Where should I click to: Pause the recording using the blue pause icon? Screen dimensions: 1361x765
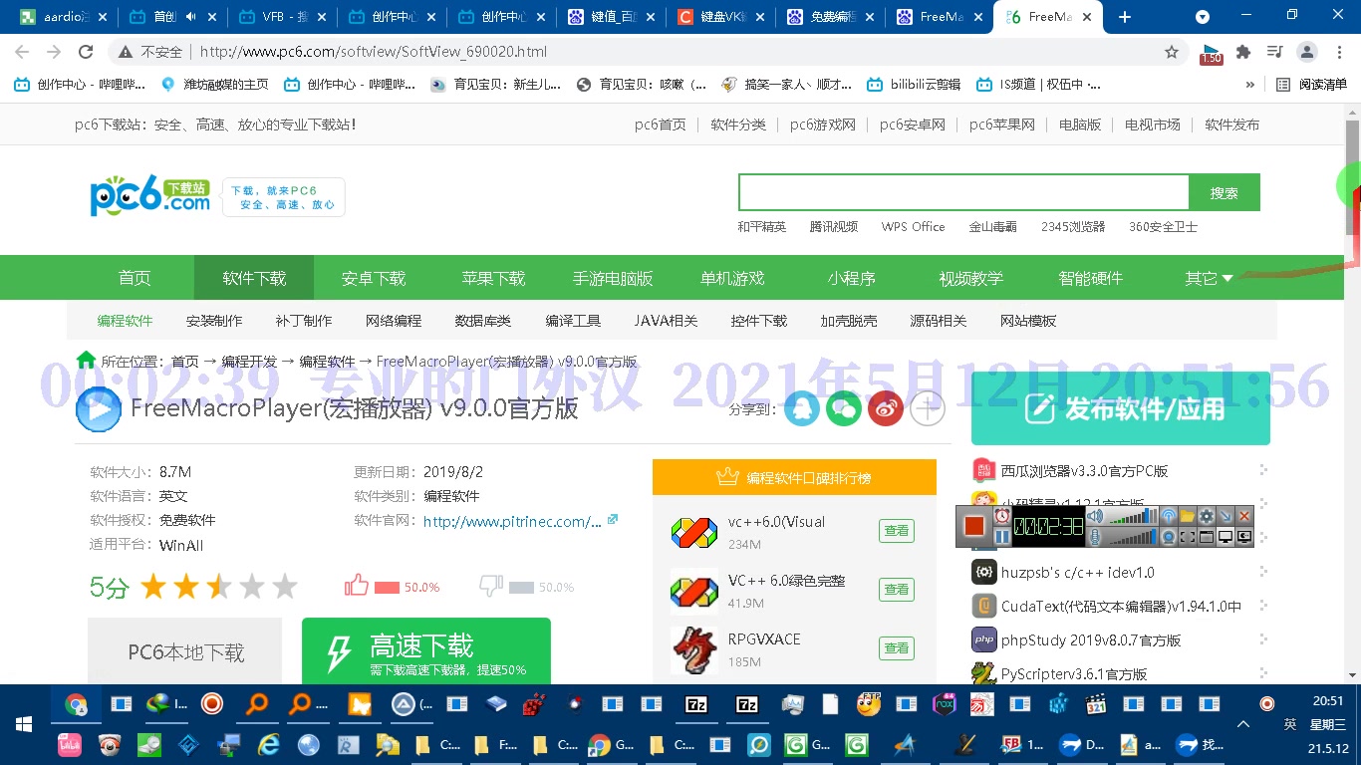point(1002,536)
